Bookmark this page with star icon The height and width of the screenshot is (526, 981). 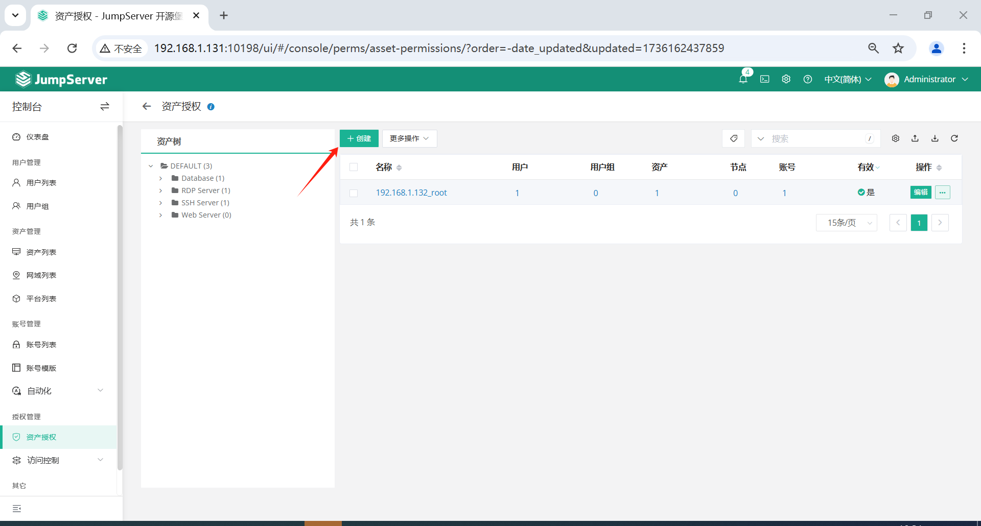tap(898, 48)
